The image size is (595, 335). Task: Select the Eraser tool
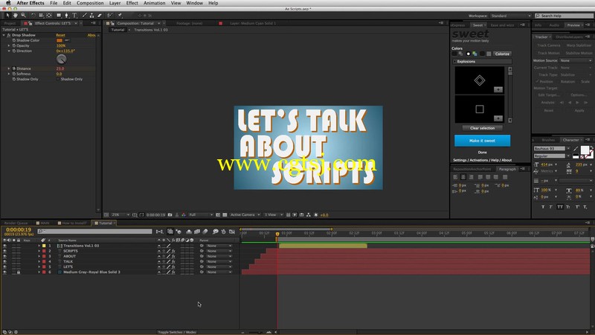tap(100, 16)
